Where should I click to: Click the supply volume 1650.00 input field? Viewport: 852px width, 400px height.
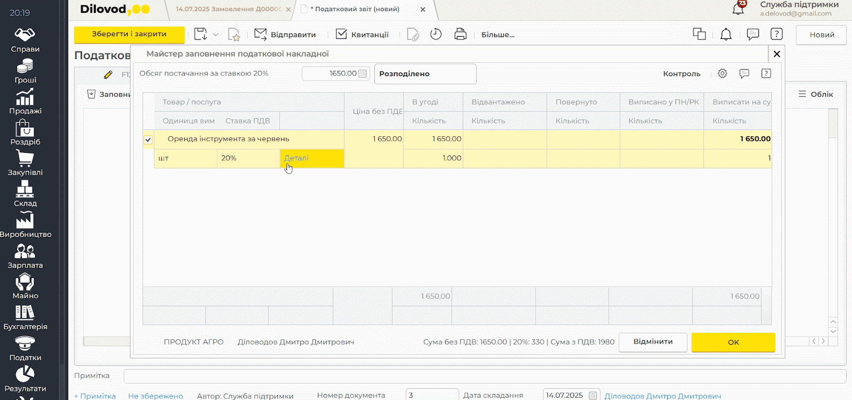(330, 74)
